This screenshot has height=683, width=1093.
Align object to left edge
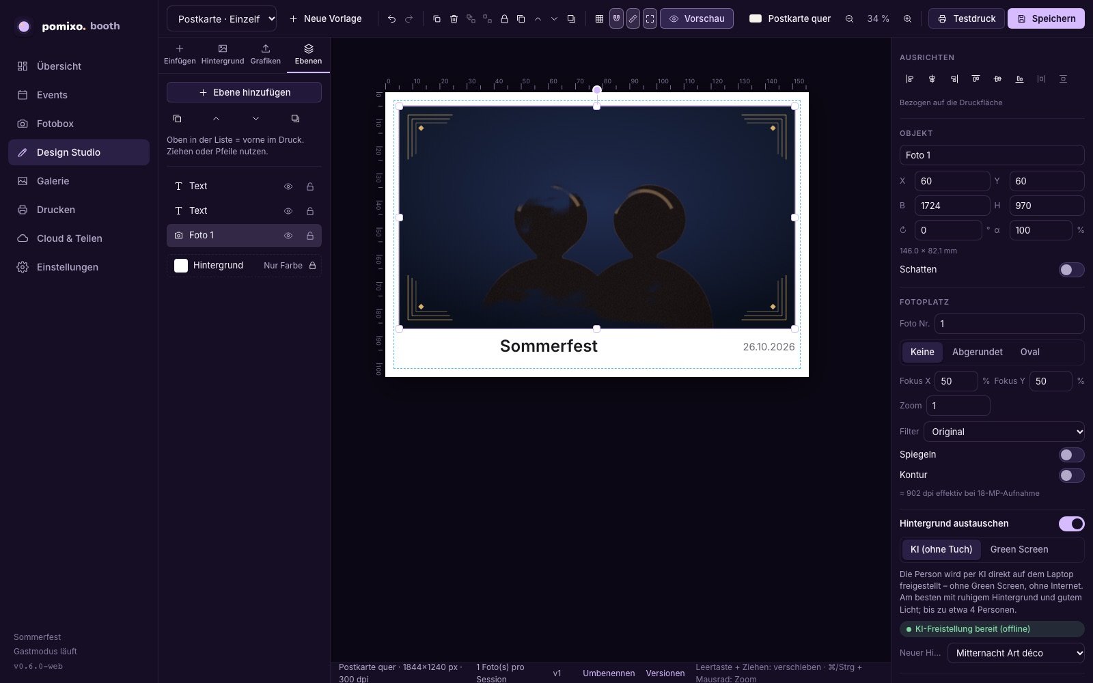click(x=910, y=79)
